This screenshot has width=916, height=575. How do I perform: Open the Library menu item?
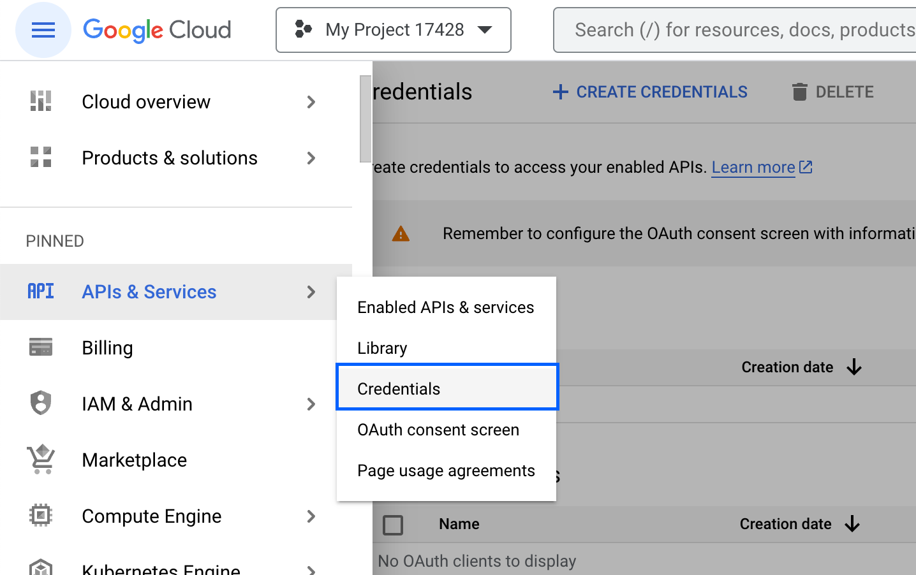pos(381,348)
